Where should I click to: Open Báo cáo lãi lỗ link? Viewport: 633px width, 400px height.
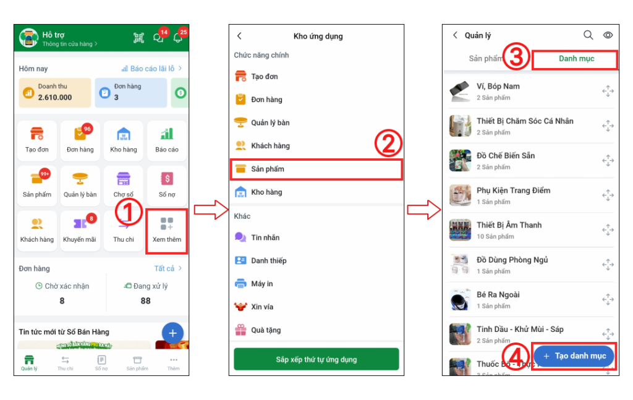[x=152, y=69]
